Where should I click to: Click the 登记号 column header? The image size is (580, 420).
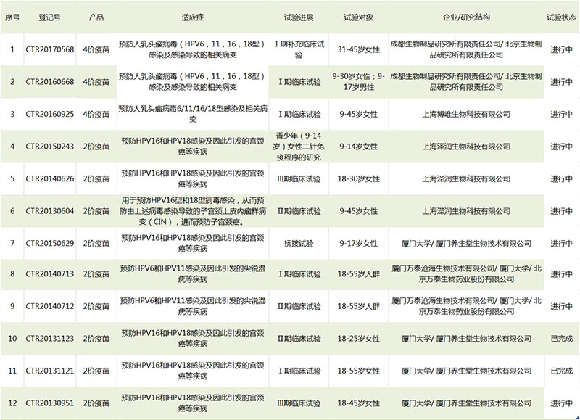coord(49,17)
